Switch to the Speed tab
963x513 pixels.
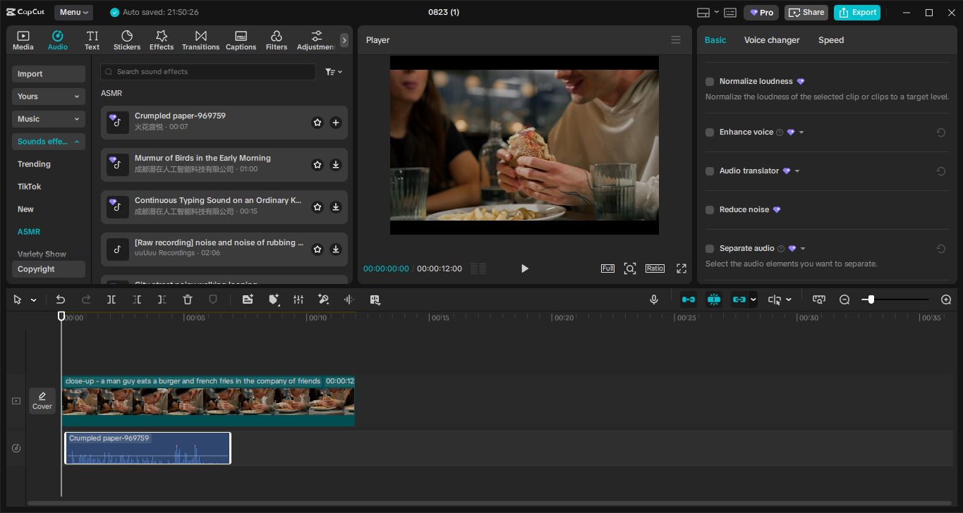[830, 40]
